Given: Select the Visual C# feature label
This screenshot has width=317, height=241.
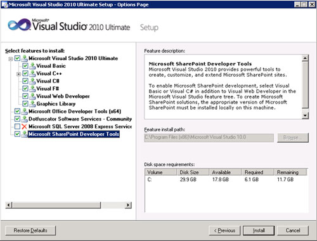Looking at the screenshot, I should point(48,81).
